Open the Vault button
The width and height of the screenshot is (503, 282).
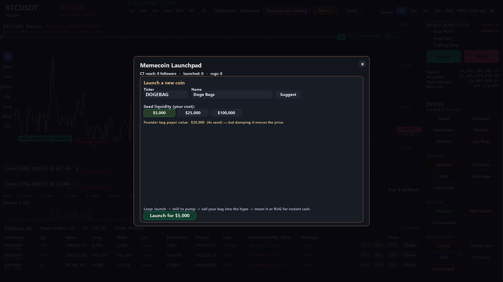352,11
